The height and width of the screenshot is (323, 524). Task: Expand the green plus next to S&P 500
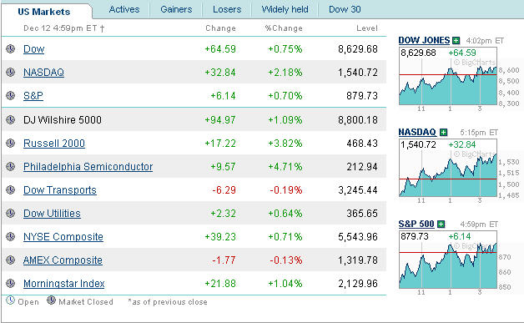(x=441, y=224)
